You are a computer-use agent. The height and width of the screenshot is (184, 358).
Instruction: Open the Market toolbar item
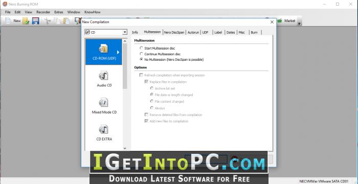pyautogui.click(x=286, y=21)
